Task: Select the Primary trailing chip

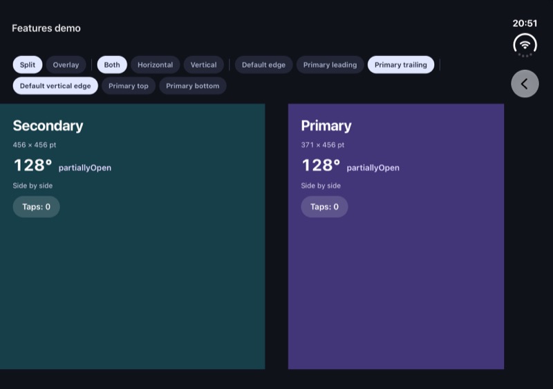Action: click(x=401, y=64)
